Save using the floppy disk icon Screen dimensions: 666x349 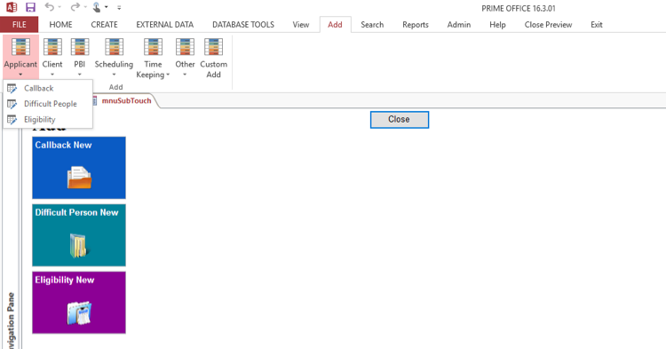coord(30,7)
